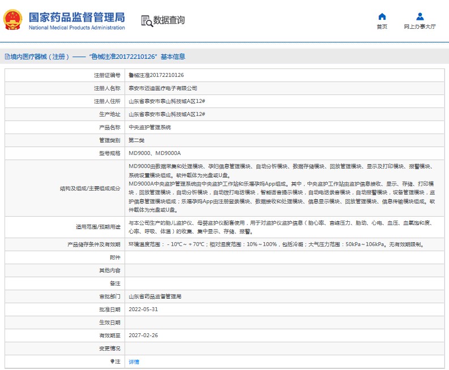Select the 注册人住所 address value
The image size is (449, 370).
point(166,101)
